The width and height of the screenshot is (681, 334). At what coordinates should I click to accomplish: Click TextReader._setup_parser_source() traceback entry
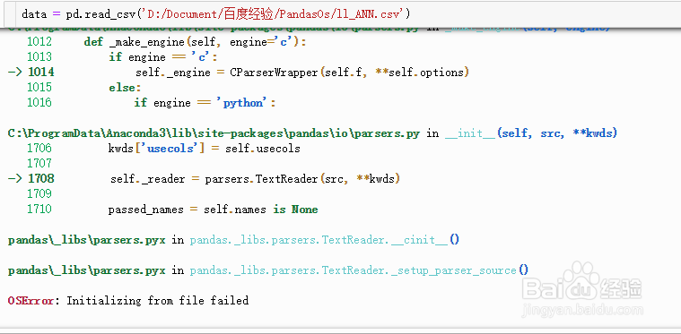[x=359, y=270]
